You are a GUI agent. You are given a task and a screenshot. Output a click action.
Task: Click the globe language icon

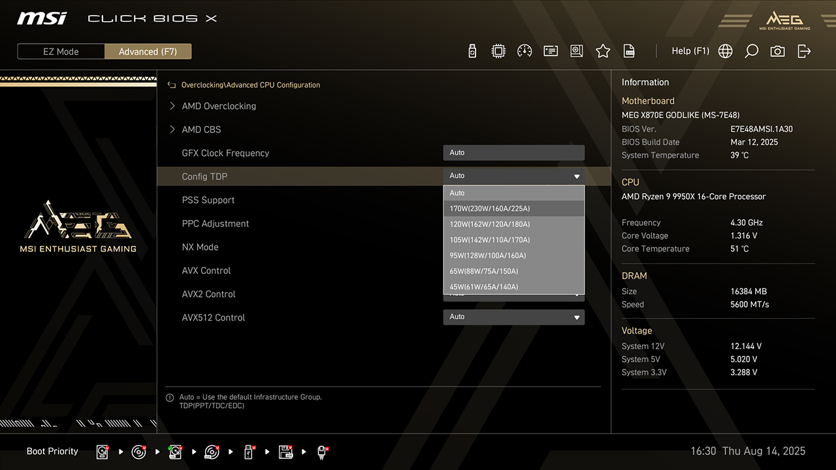pos(725,51)
